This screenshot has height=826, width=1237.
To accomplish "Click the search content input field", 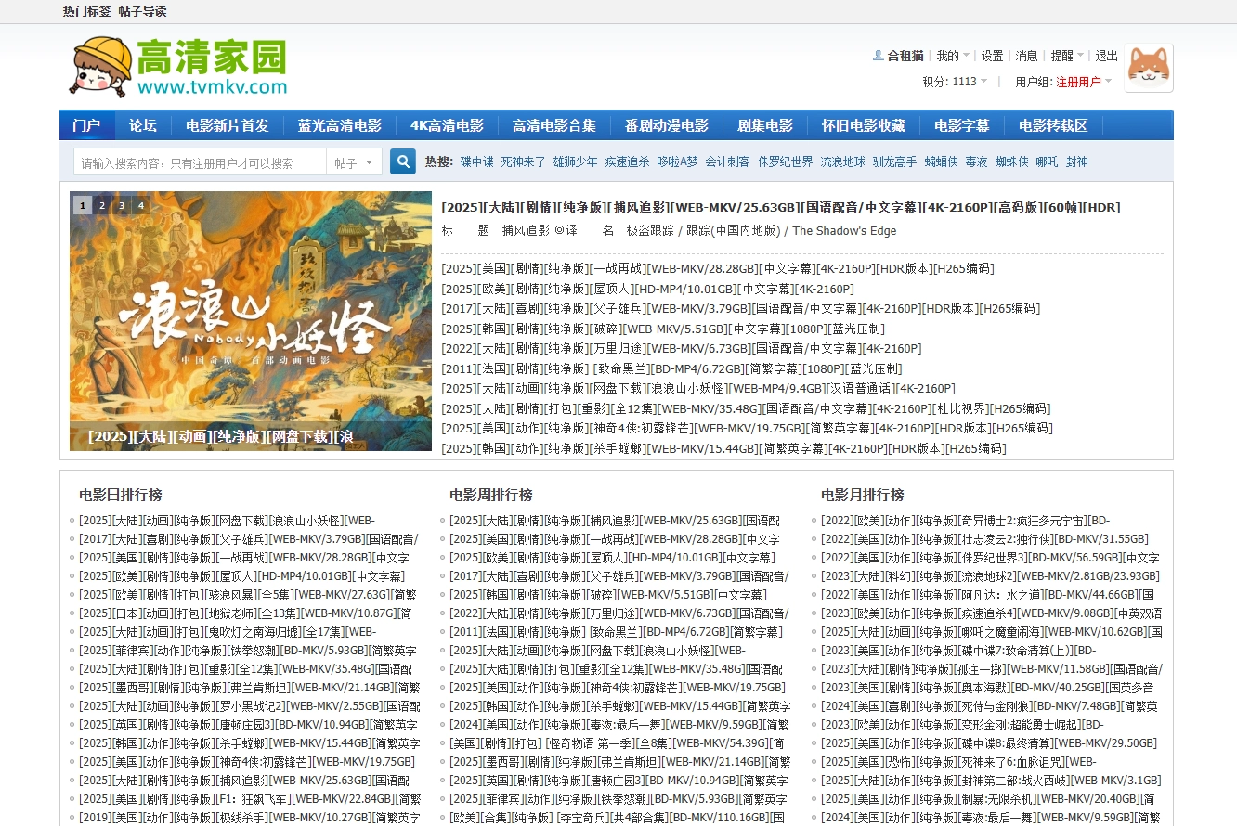I will (x=200, y=162).
